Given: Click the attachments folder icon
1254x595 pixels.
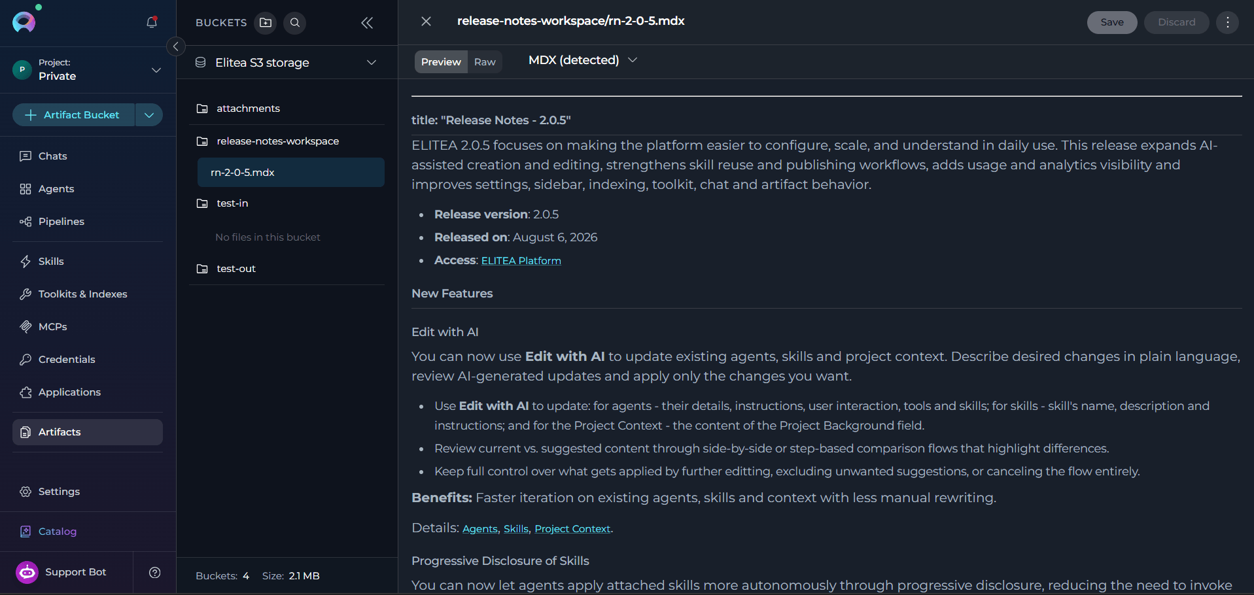Looking at the screenshot, I should [203, 109].
